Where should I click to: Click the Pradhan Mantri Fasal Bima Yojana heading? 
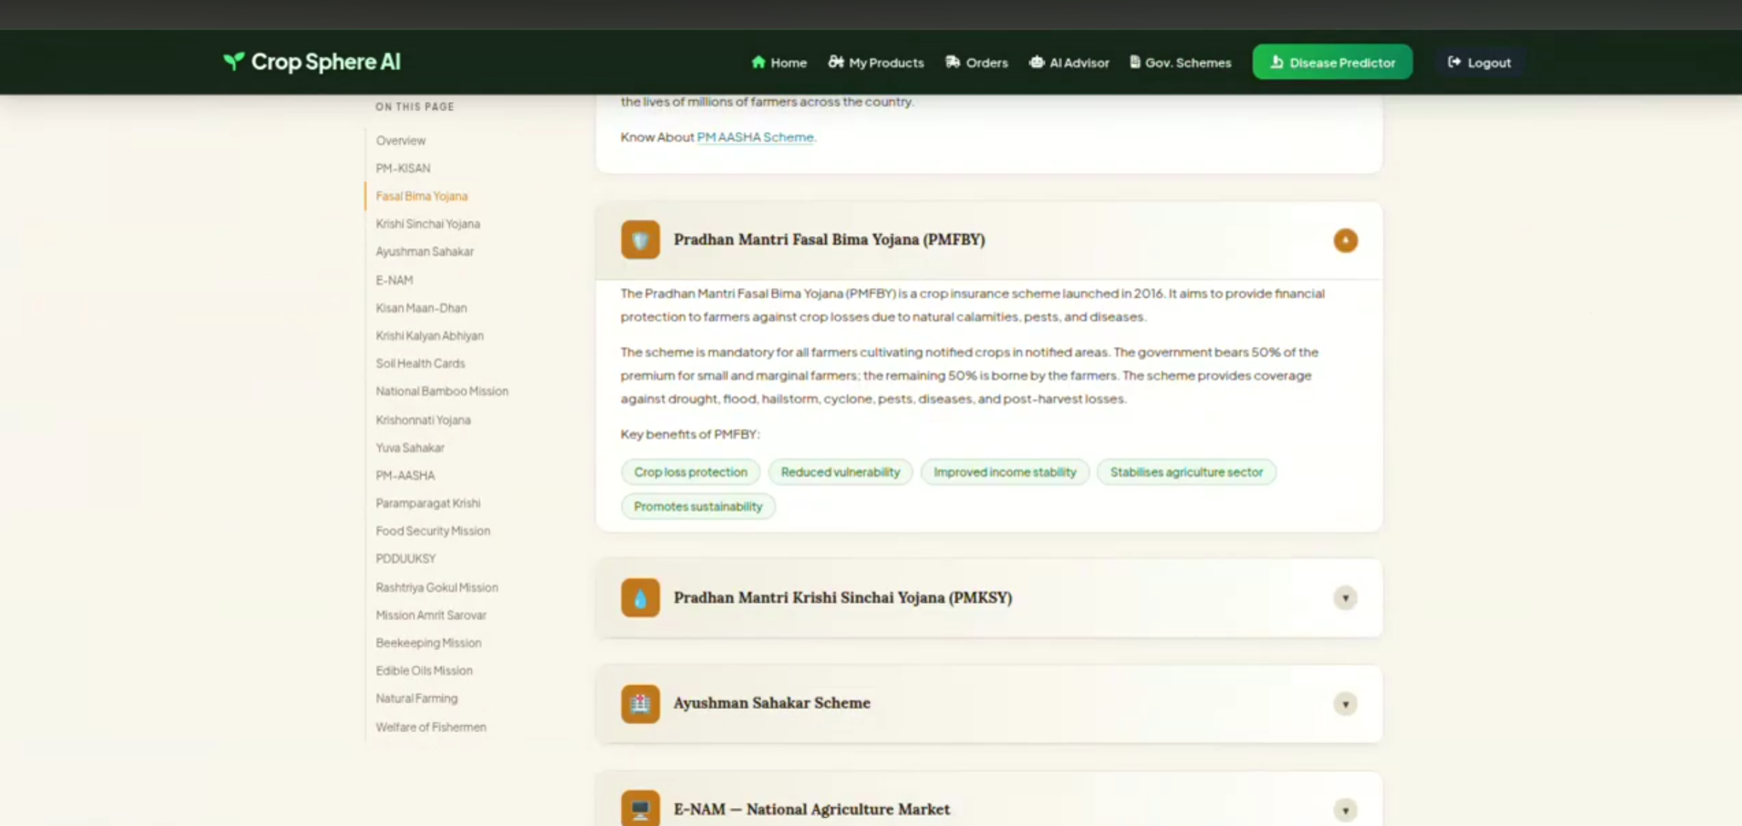pyautogui.click(x=829, y=239)
